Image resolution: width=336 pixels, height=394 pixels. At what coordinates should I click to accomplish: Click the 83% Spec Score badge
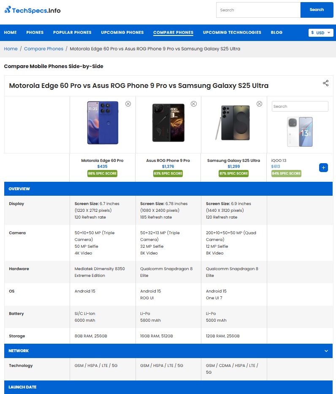[168, 173]
